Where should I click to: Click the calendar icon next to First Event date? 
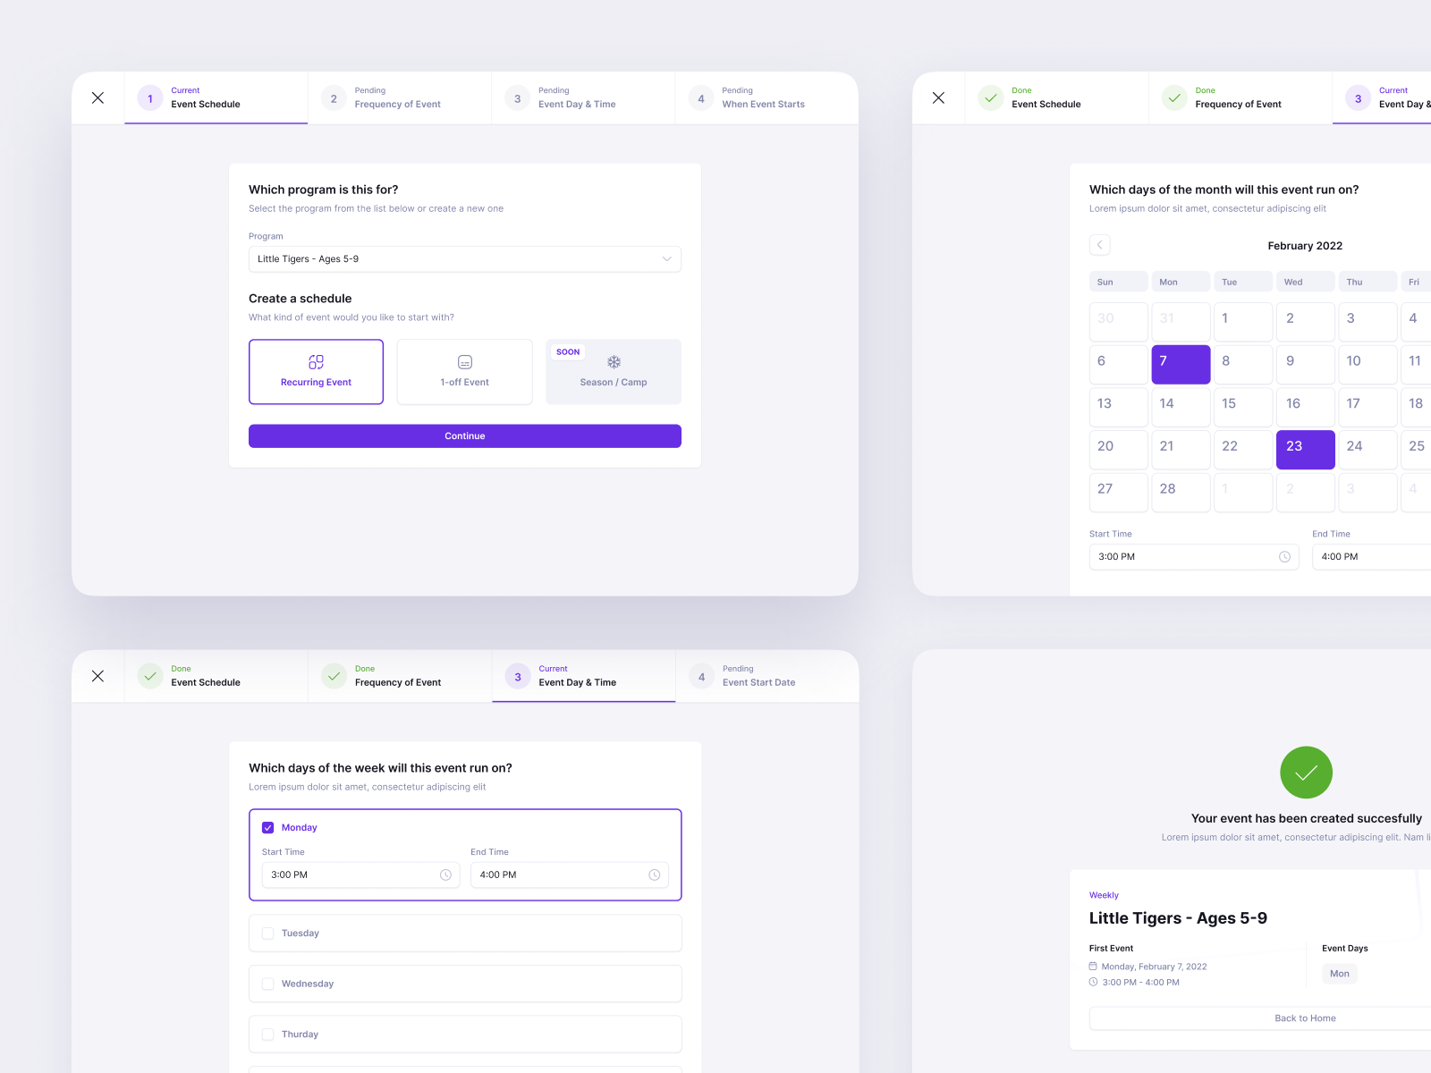1093,967
